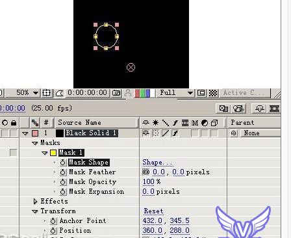Collapse the Masks group triangle
Screen dimensions: 291x238
pyautogui.click(x=35, y=143)
